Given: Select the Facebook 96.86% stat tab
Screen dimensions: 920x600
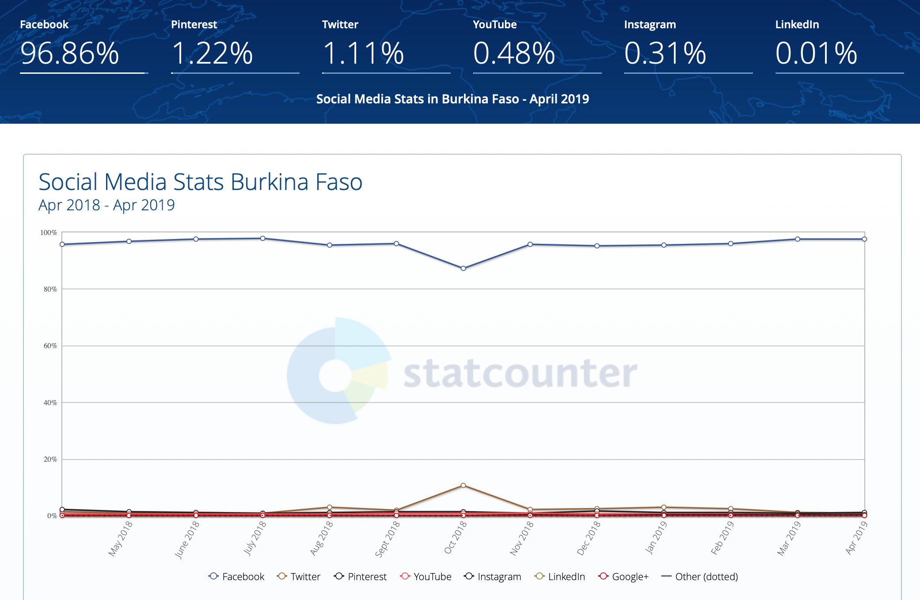Looking at the screenshot, I should [70, 53].
